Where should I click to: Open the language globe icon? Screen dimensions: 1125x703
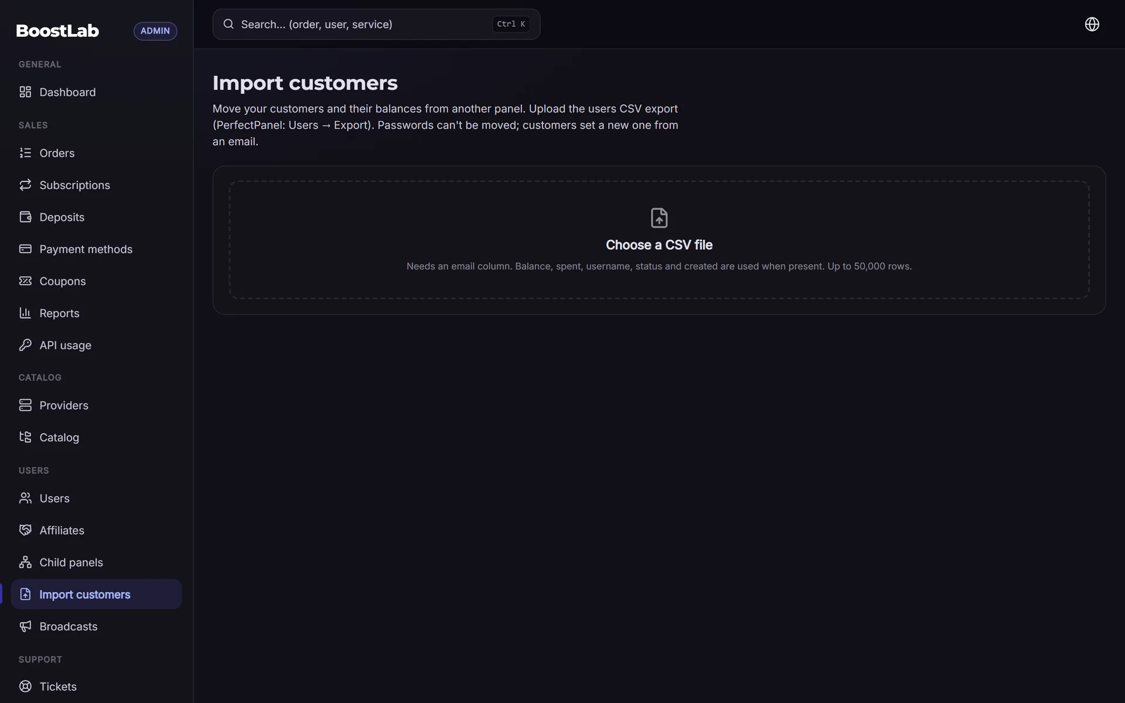pos(1092,24)
